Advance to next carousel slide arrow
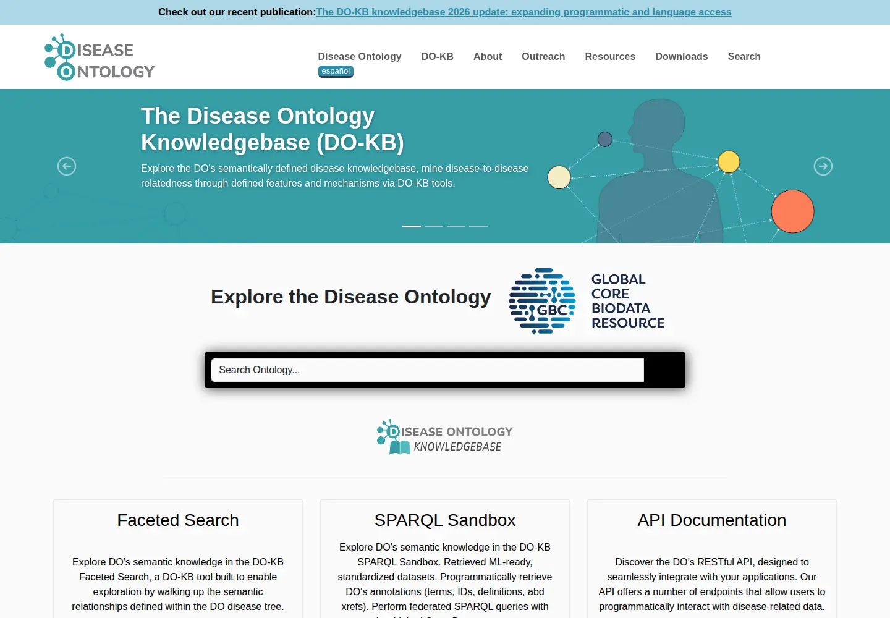 (x=823, y=166)
